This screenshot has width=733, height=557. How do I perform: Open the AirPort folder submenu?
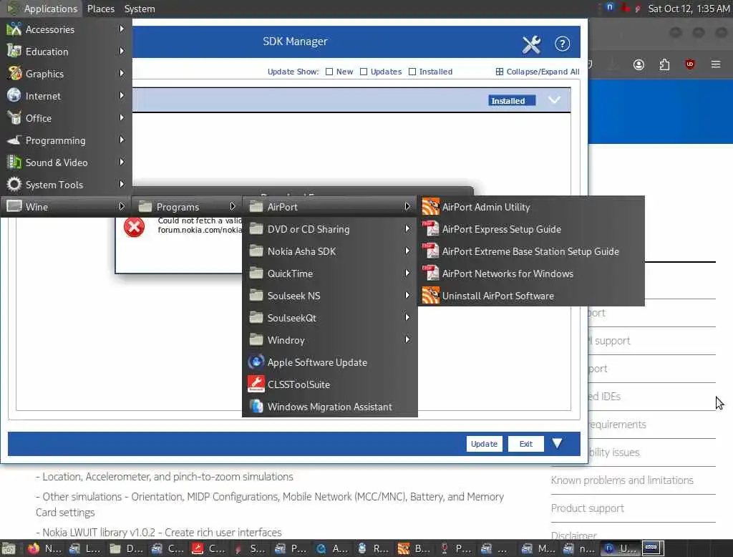(329, 207)
